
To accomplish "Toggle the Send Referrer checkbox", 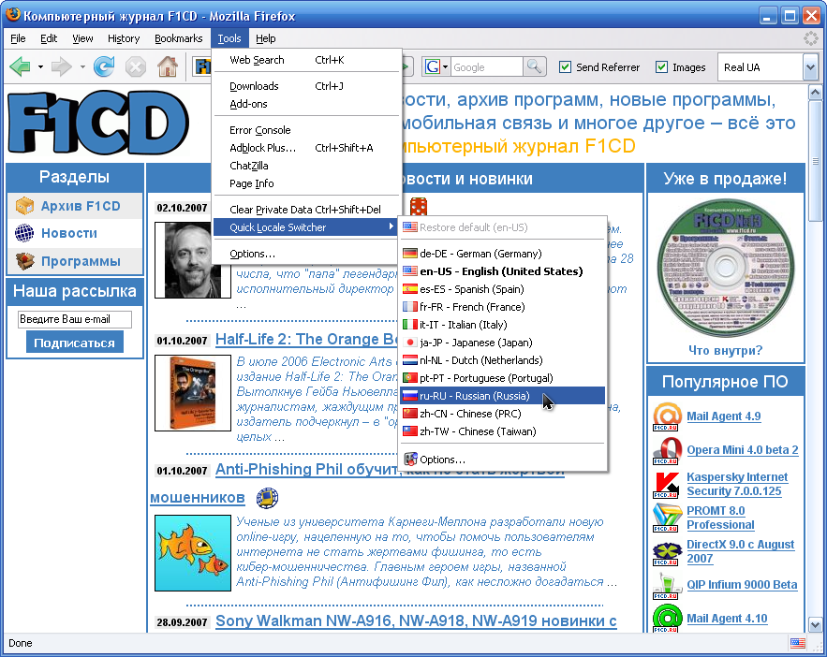I will (565, 66).
